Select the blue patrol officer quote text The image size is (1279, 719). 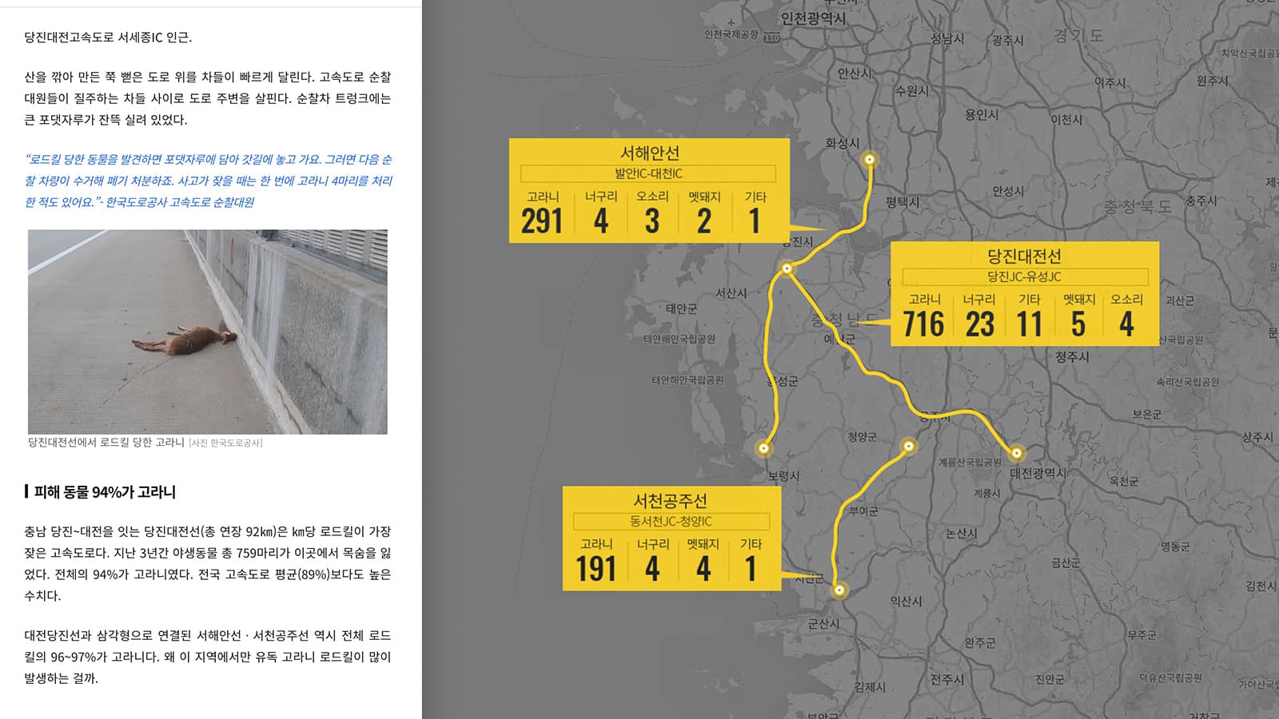(x=208, y=181)
